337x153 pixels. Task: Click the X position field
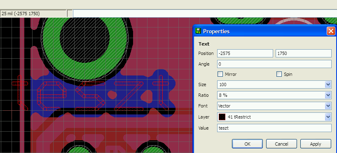pos(245,53)
